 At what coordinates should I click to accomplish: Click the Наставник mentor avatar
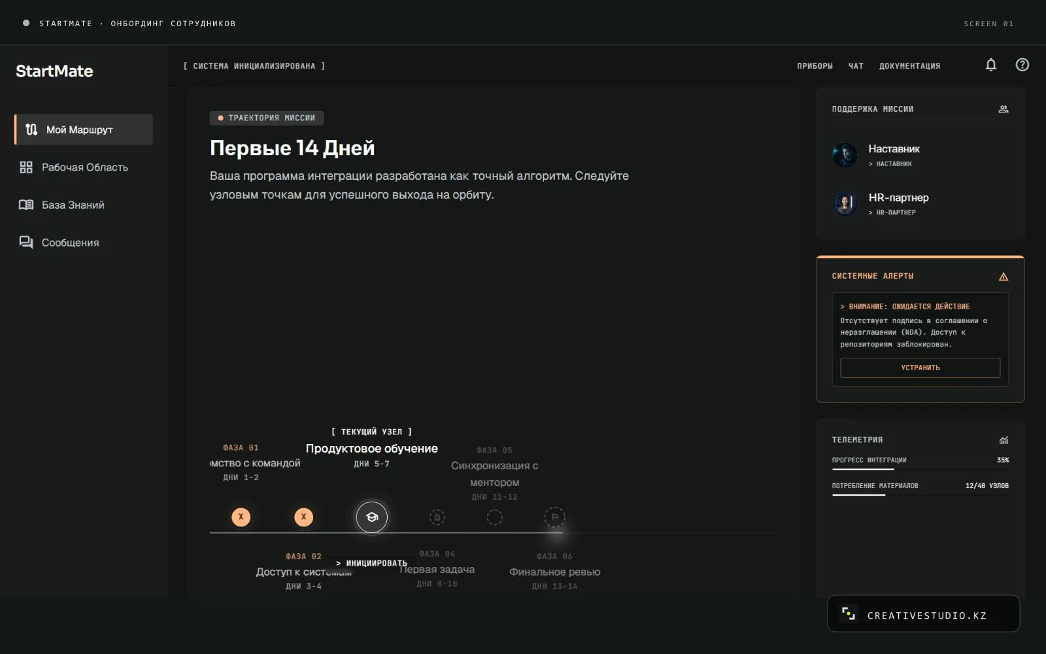(x=845, y=155)
